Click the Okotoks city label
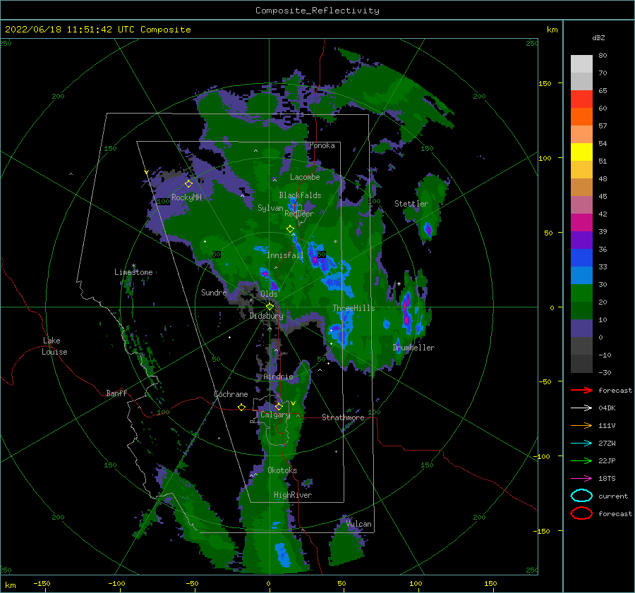 tap(283, 470)
